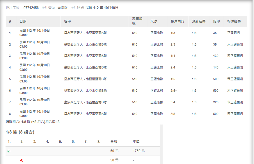The width and height of the screenshot is (254, 164).
Task: Click the date cell in row 7
Action: [x=35, y=102]
